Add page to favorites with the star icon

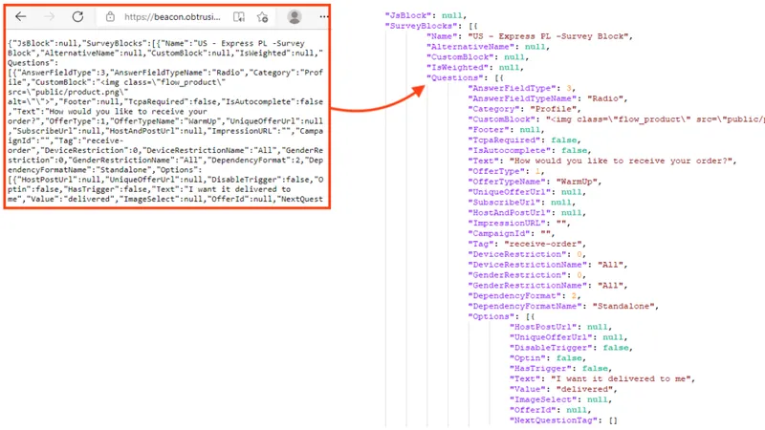(262, 17)
